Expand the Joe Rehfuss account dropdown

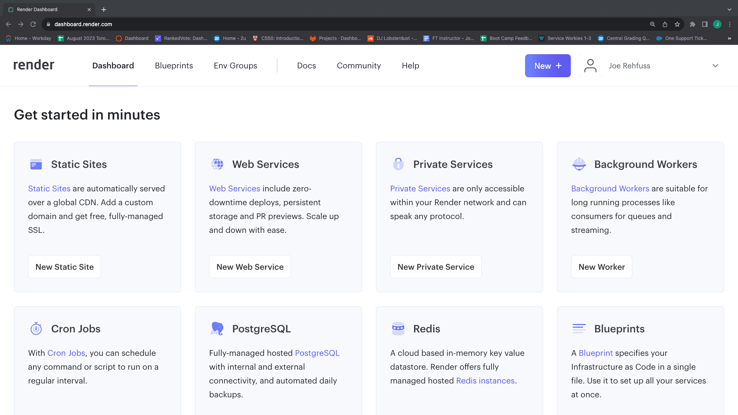[x=715, y=66]
